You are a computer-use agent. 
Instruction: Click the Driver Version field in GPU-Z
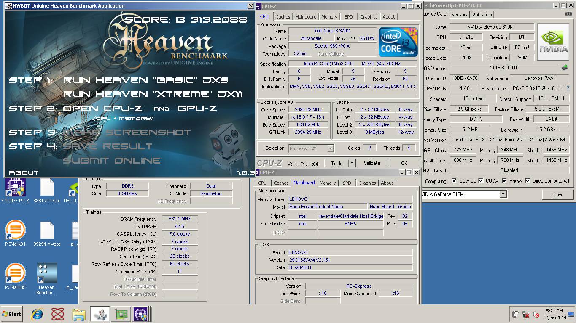coord(509,140)
